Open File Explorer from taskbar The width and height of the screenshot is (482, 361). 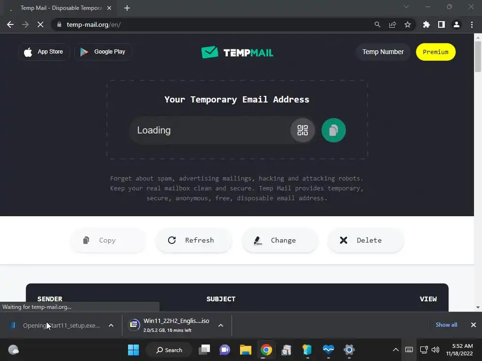pyautogui.click(x=246, y=350)
